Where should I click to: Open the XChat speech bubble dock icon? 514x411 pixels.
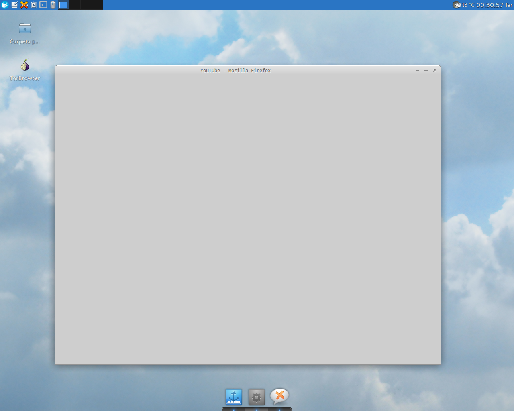tap(279, 396)
